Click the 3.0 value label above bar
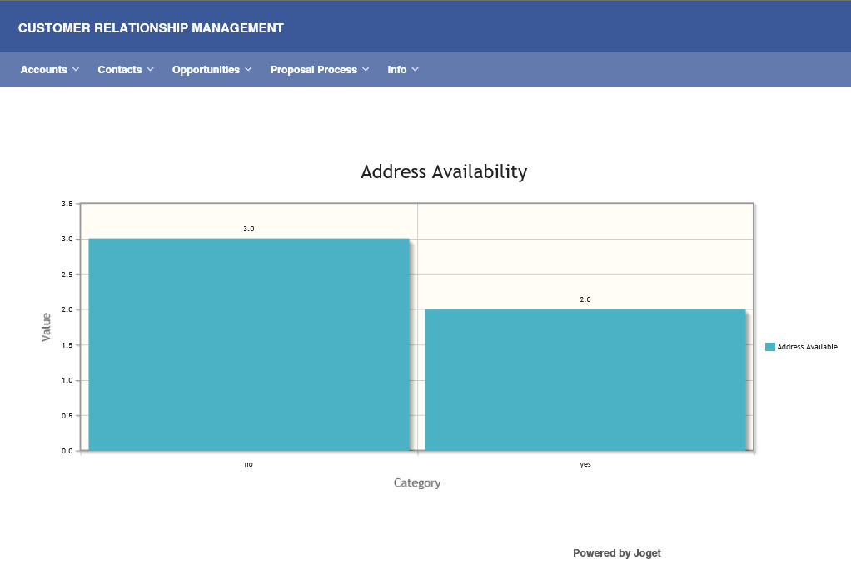Screen dimensions: 851x564 pyautogui.click(x=248, y=229)
